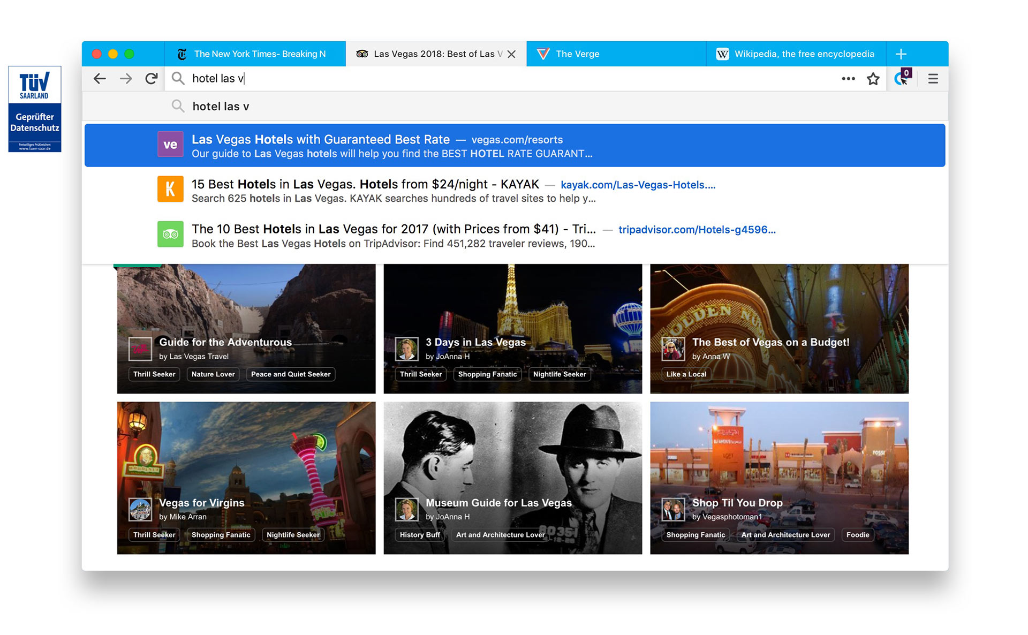Viewport: 1028px width, 635px height.
Task: Click The Verge tab favicon
Action: point(543,54)
